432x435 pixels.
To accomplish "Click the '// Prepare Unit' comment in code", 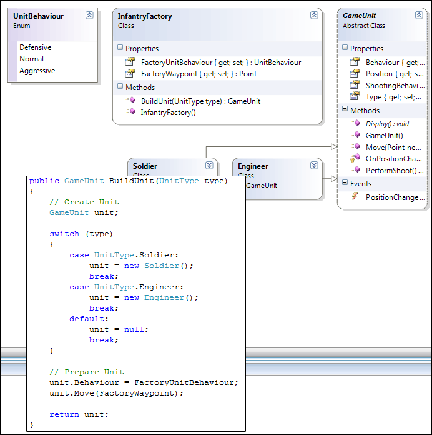I will click(x=87, y=372).
